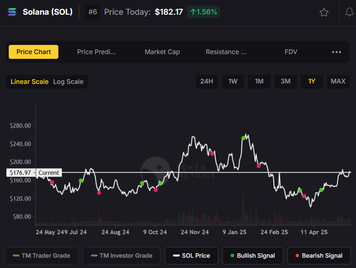Click the $80.00 axis label
Screen dimensions: 356x268
22,217
